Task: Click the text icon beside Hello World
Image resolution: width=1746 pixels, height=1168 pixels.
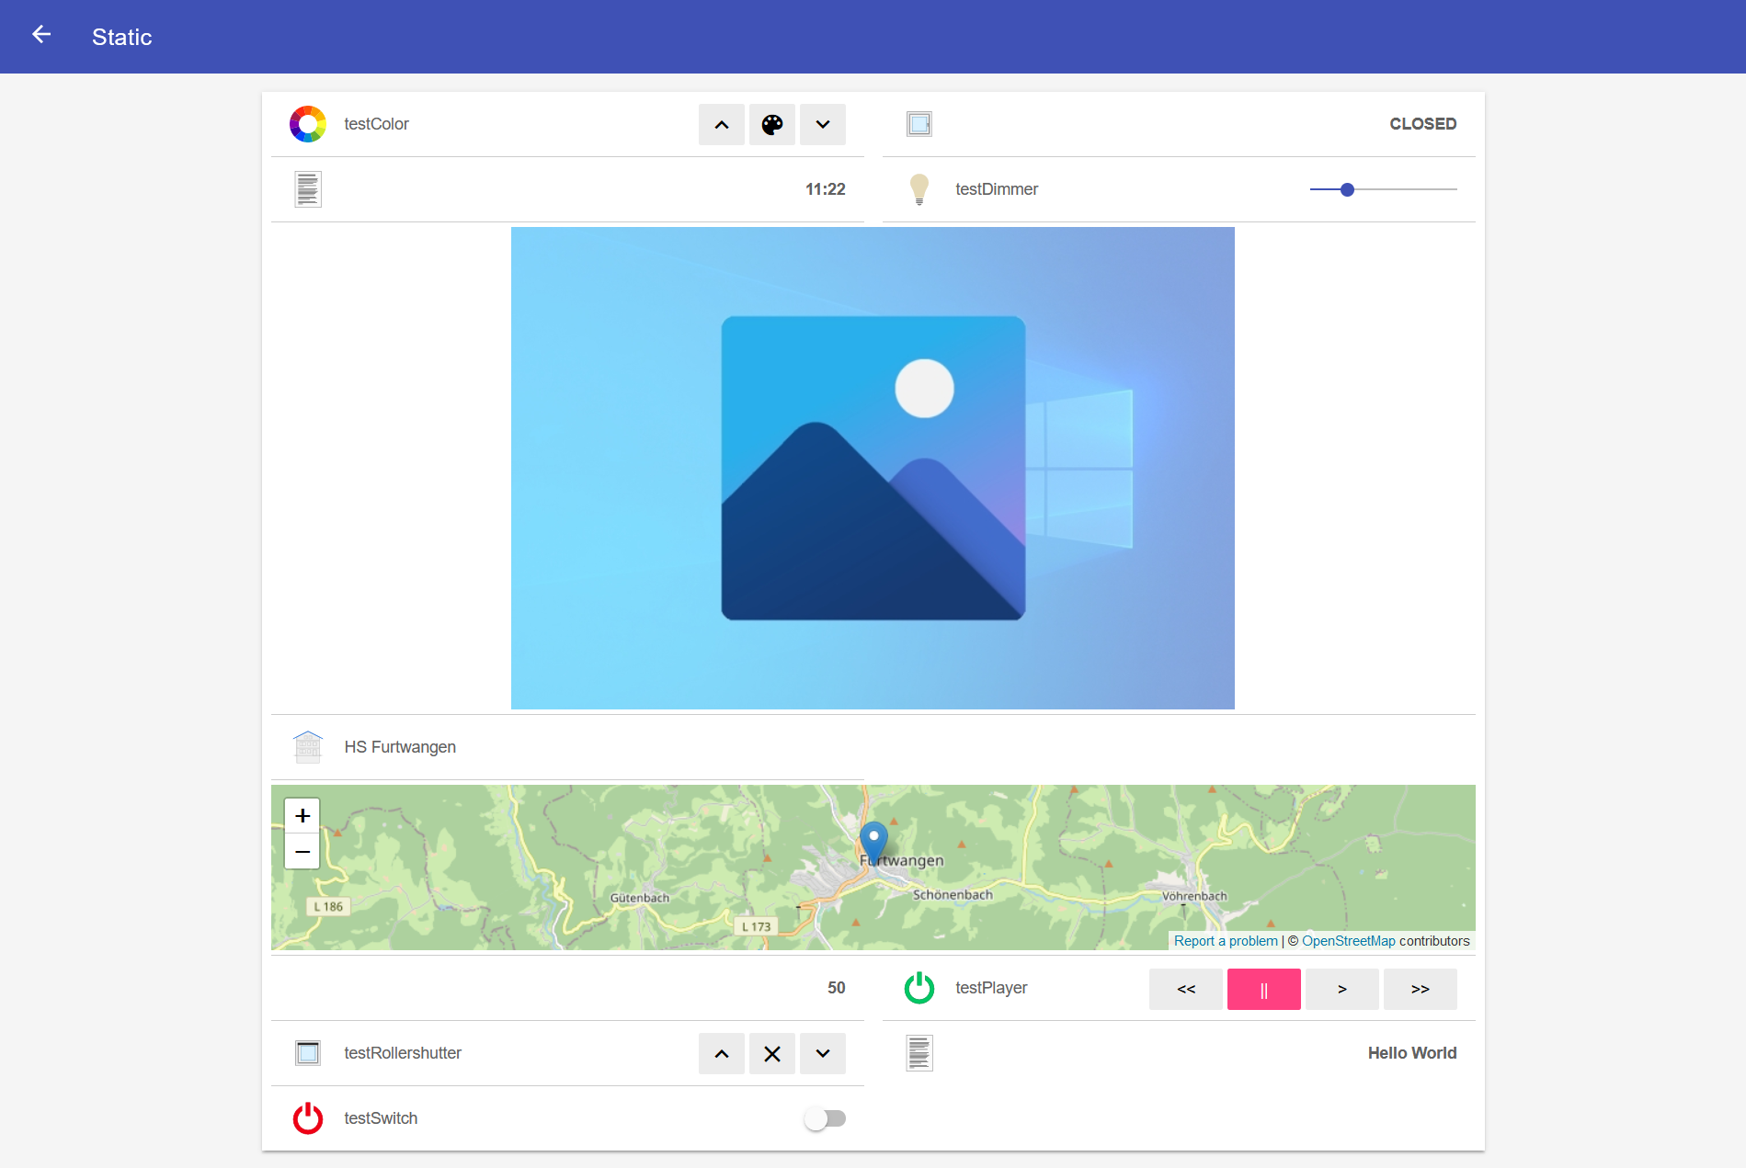Action: click(919, 1053)
